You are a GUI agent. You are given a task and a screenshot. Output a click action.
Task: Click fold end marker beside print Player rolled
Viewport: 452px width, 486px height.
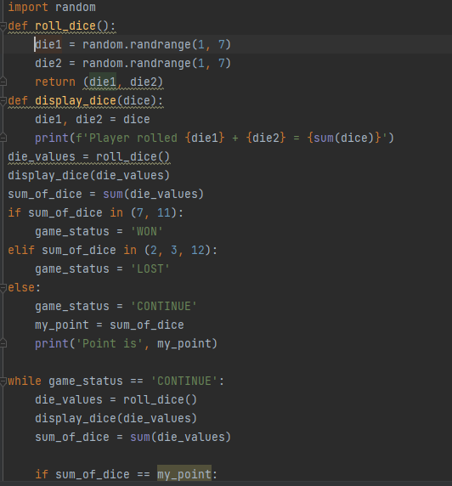click(3, 138)
